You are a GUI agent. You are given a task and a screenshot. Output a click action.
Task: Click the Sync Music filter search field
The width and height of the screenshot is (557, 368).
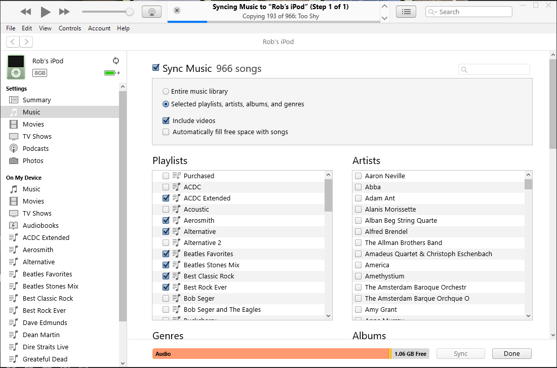pos(494,69)
